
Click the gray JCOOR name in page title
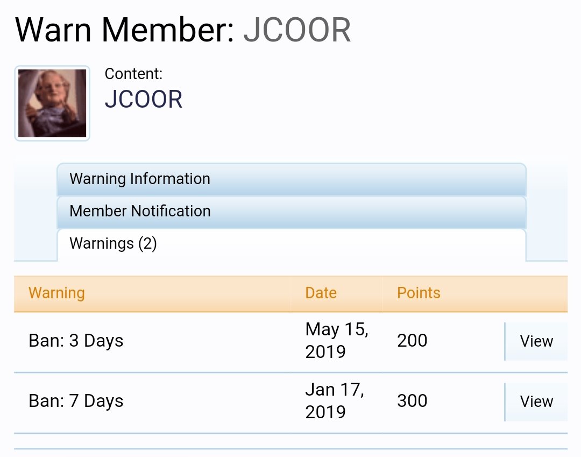(x=297, y=30)
